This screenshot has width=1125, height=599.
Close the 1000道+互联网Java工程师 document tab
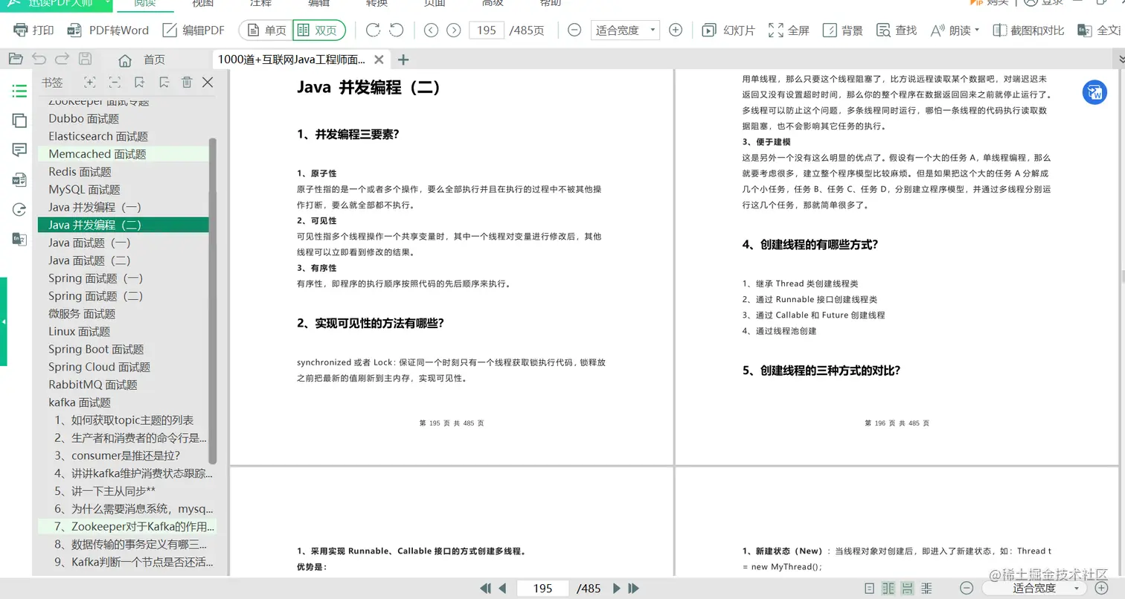point(379,60)
